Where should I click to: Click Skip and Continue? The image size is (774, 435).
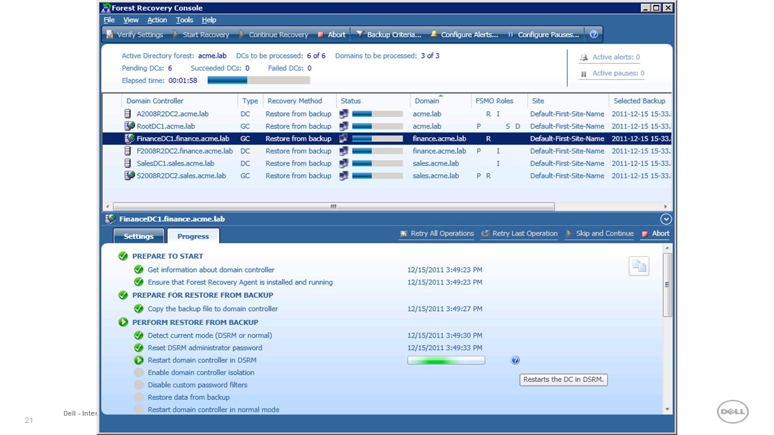pyautogui.click(x=600, y=233)
